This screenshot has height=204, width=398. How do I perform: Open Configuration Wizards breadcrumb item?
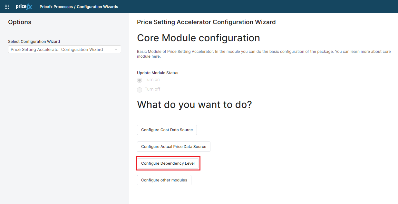coord(97,7)
